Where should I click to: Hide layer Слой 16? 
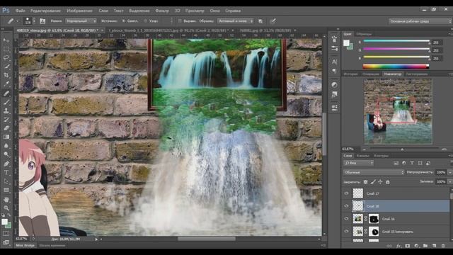[x=346, y=219]
